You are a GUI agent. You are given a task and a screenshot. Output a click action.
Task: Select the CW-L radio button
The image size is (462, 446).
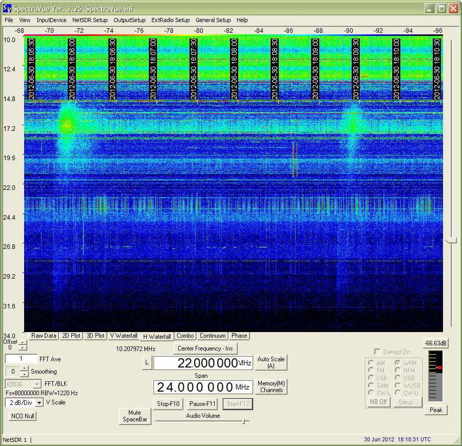click(x=371, y=393)
